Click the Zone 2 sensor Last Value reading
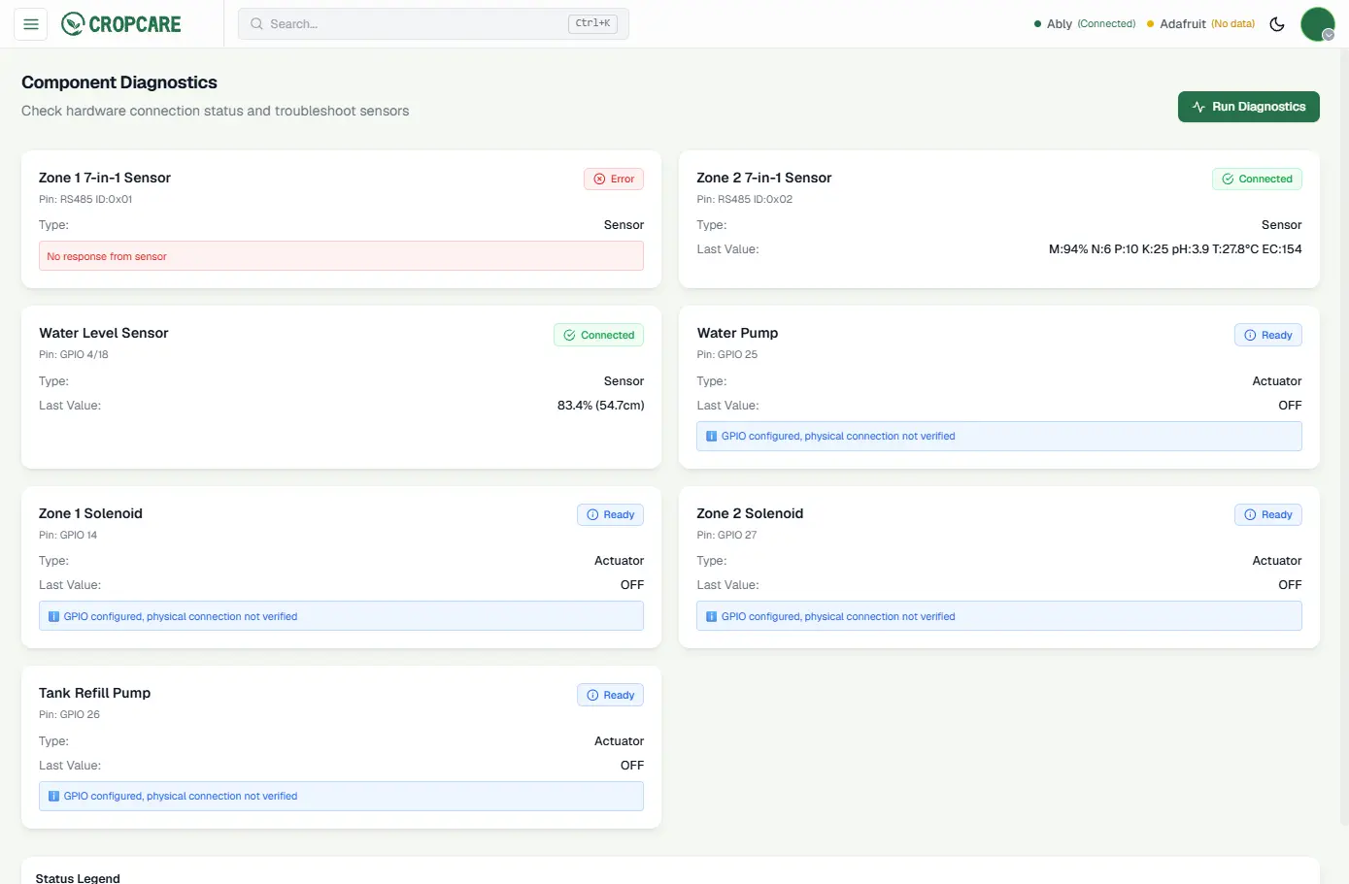Viewport: 1349px width, 884px height. click(1175, 249)
